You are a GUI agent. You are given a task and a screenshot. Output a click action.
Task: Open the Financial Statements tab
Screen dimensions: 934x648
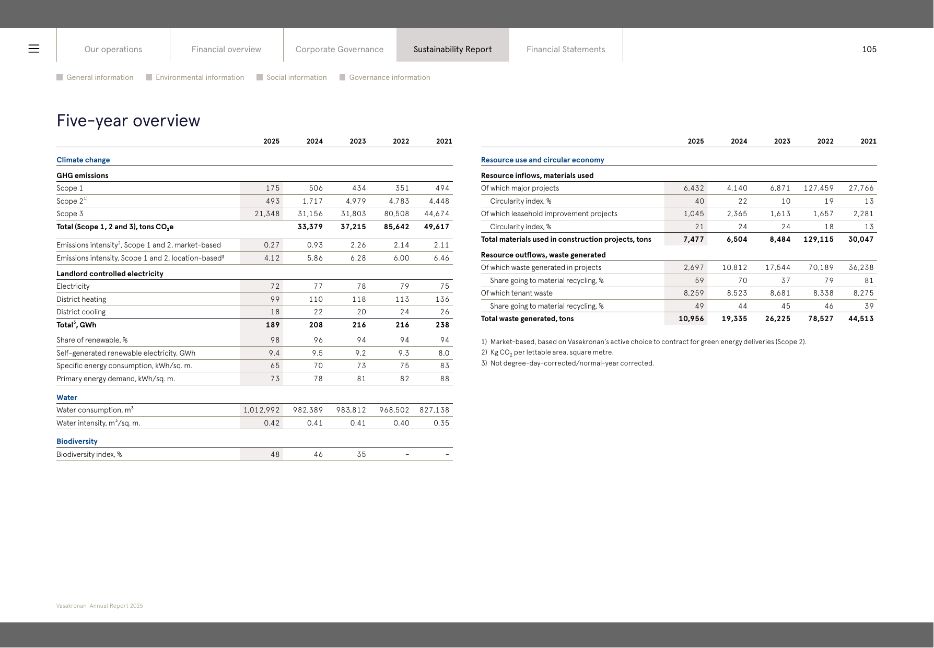566,49
